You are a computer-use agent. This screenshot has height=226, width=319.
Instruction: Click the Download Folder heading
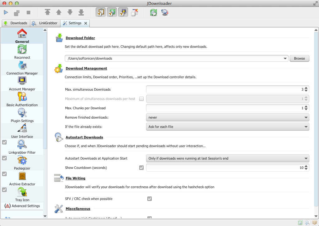pyautogui.click(x=80, y=38)
